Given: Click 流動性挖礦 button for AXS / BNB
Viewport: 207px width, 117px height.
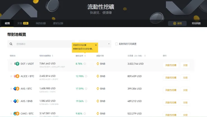Looking at the screenshot, I should tap(171, 102).
